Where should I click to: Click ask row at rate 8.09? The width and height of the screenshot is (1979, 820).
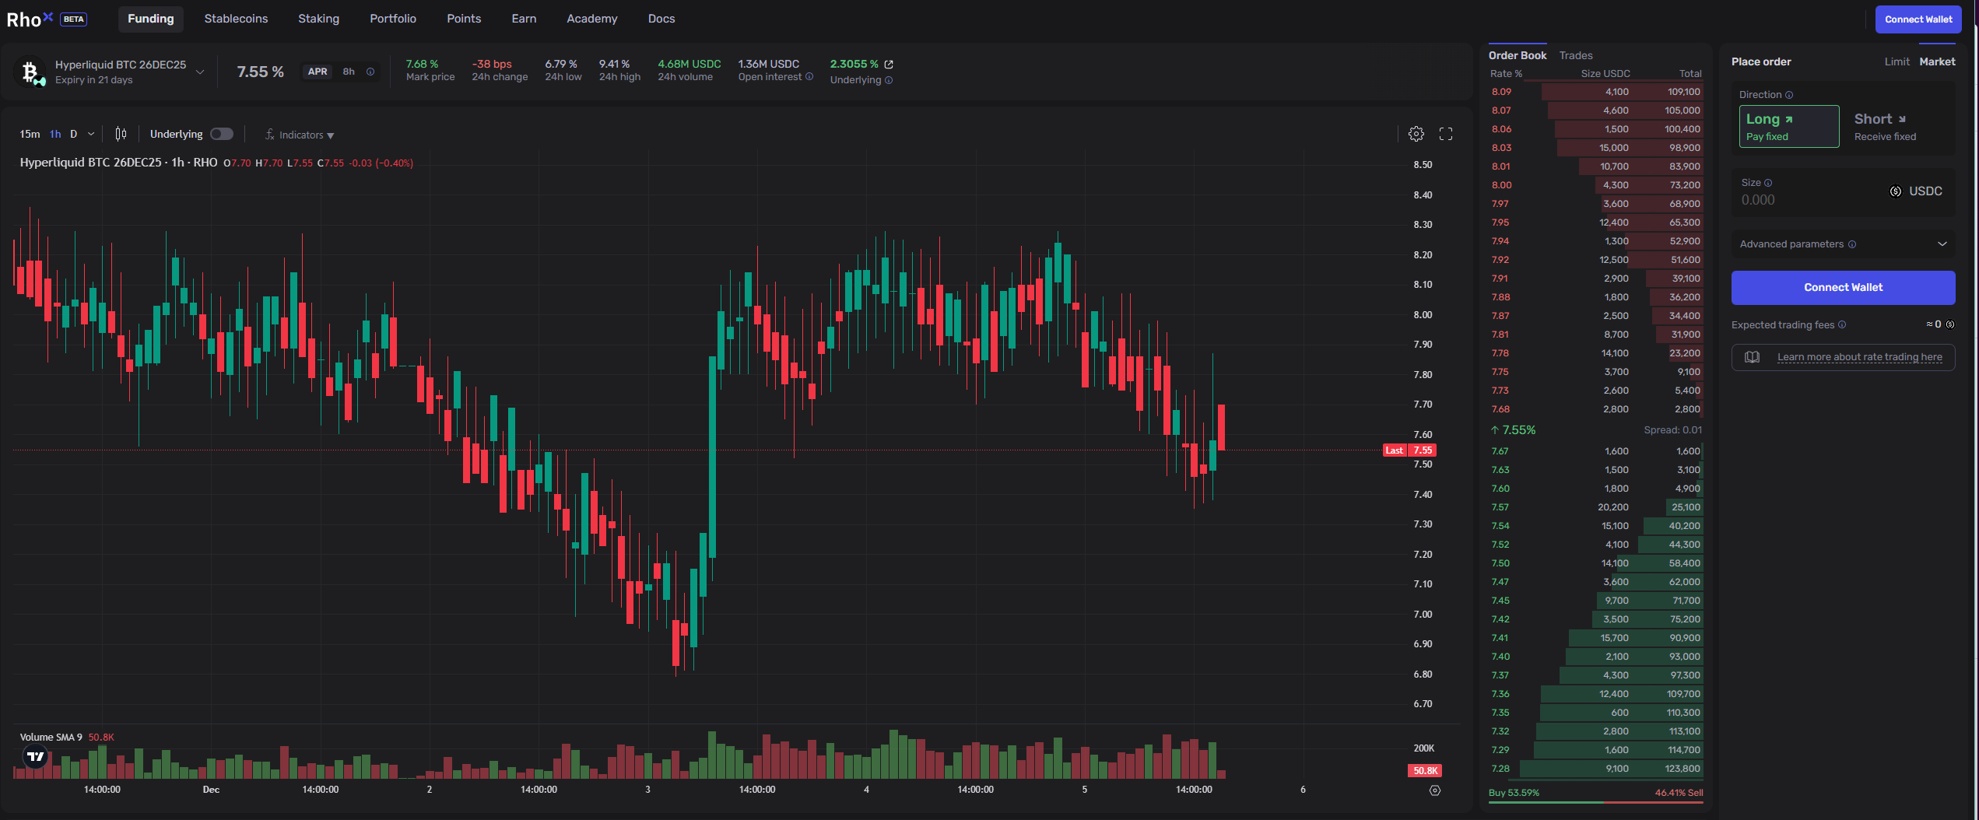1595,92
